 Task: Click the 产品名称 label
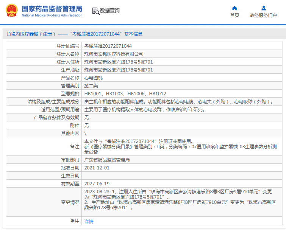(70, 78)
